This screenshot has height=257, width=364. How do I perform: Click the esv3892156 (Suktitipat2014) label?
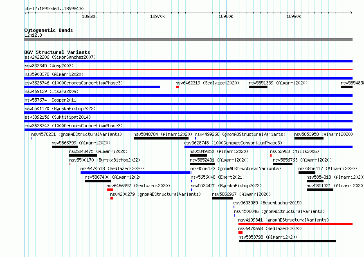tap(58, 117)
